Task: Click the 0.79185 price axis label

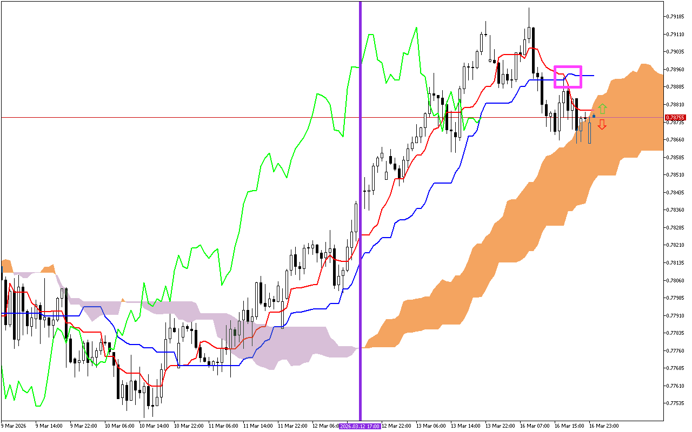Action: 675,17
